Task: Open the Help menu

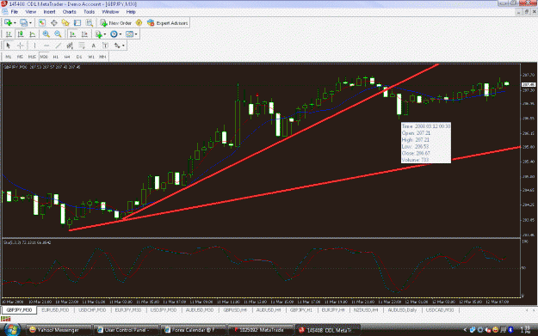Action: [131, 12]
